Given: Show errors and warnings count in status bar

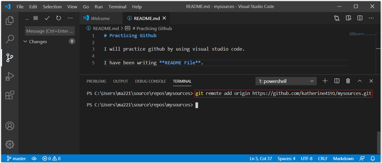Looking at the screenshot, I should tap(51, 158).
